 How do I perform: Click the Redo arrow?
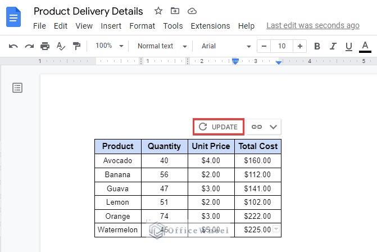coord(29,46)
